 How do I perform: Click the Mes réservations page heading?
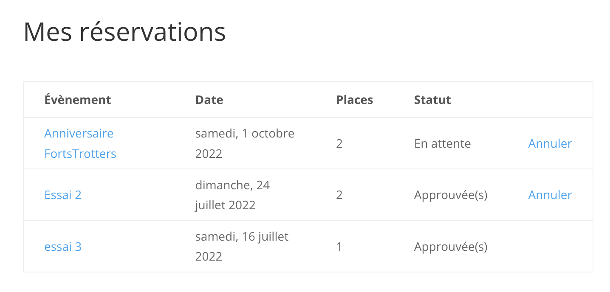124,32
